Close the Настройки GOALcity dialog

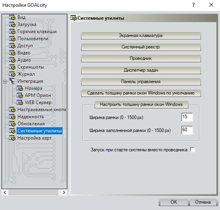coord(211,5)
